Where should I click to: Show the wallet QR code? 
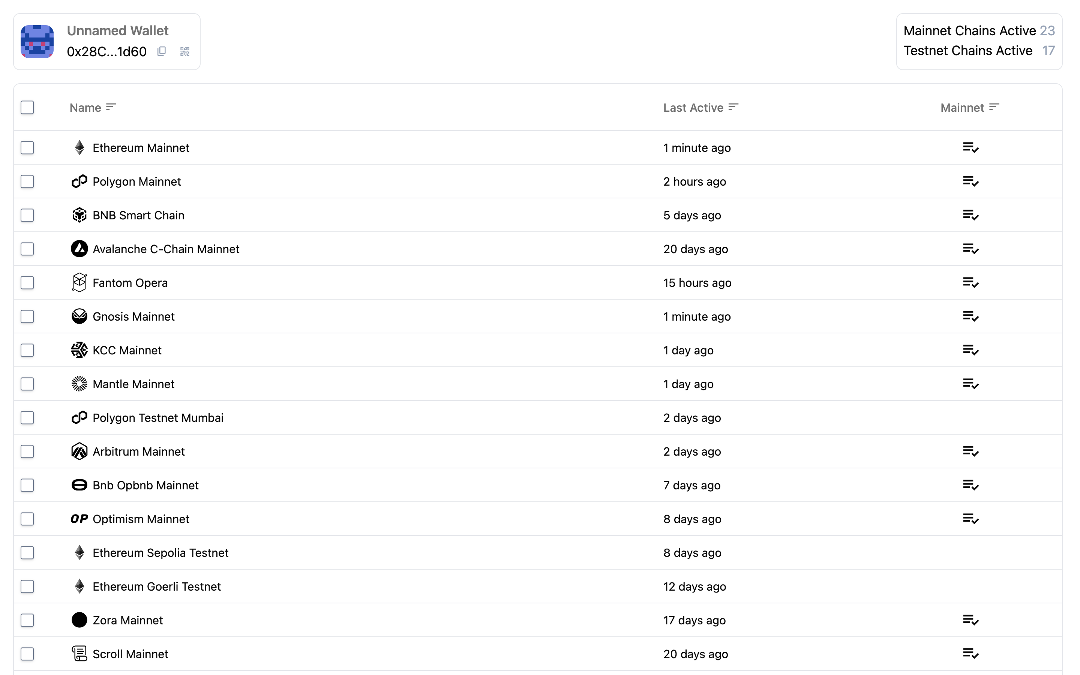185,51
